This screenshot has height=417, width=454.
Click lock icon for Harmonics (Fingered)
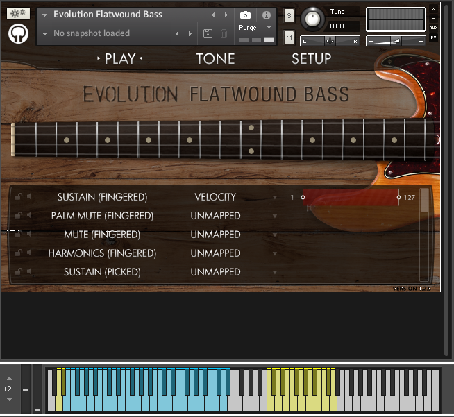[x=18, y=253]
